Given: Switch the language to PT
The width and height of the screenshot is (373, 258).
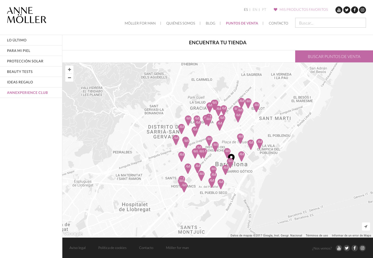Looking at the screenshot, I should [x=264, y=10].
